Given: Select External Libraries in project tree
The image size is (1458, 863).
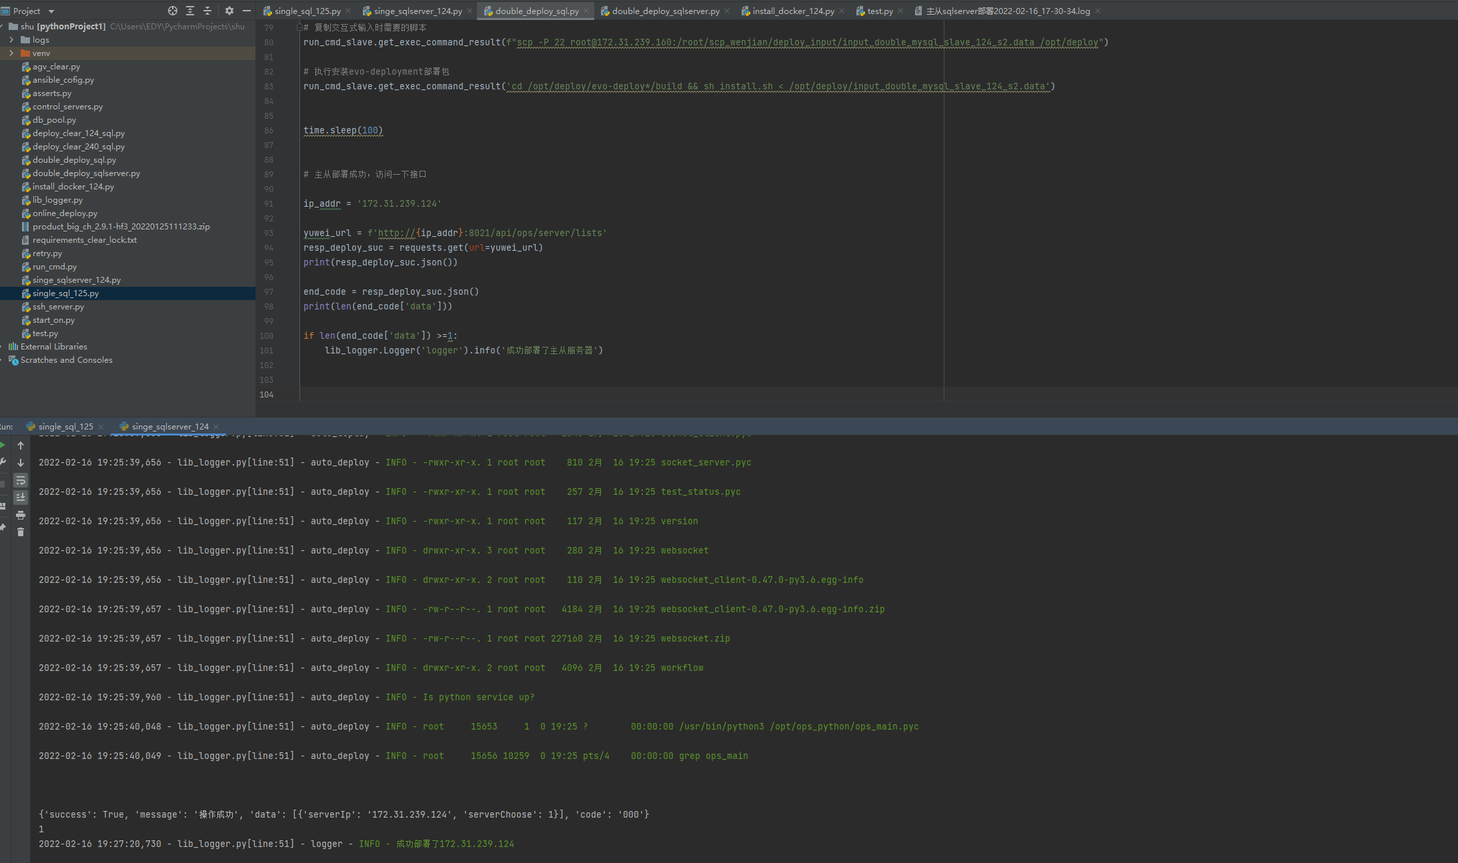Looking at the screenshot, I should point(53,347).
